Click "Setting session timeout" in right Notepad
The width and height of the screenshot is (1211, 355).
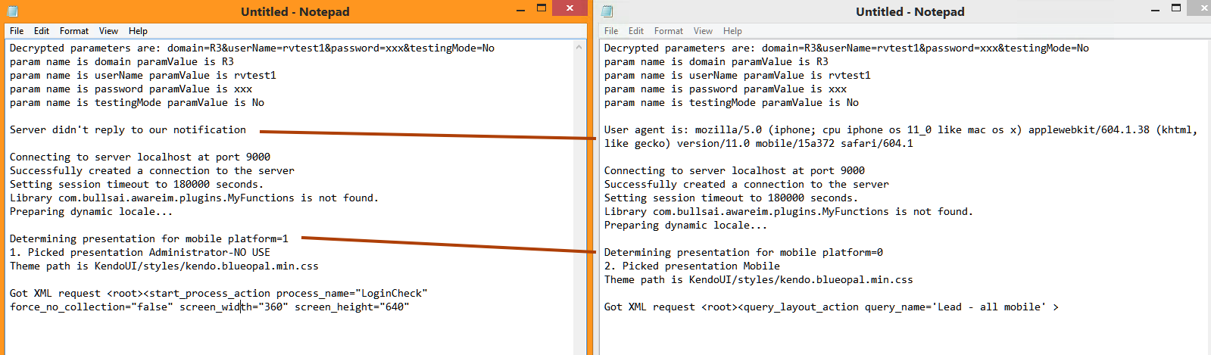732,198
